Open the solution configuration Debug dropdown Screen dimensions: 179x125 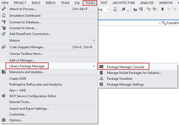click(x=107, y=9)
